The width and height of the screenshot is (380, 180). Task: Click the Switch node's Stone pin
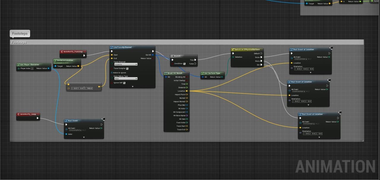click(261, 61)
